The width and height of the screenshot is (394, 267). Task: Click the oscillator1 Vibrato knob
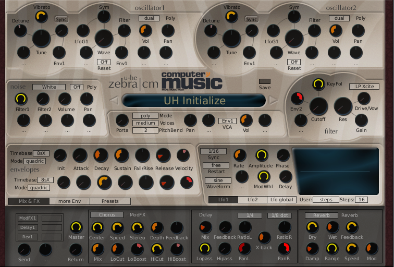pyautogui.click(x=41, y=17)
